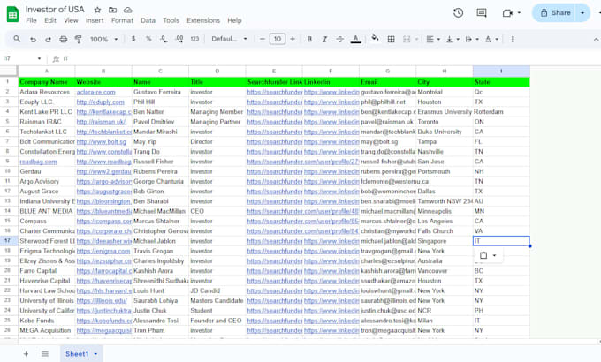Open readbag.com company link
This screenshot has width=601, height=362.
(x=38, y=162)
